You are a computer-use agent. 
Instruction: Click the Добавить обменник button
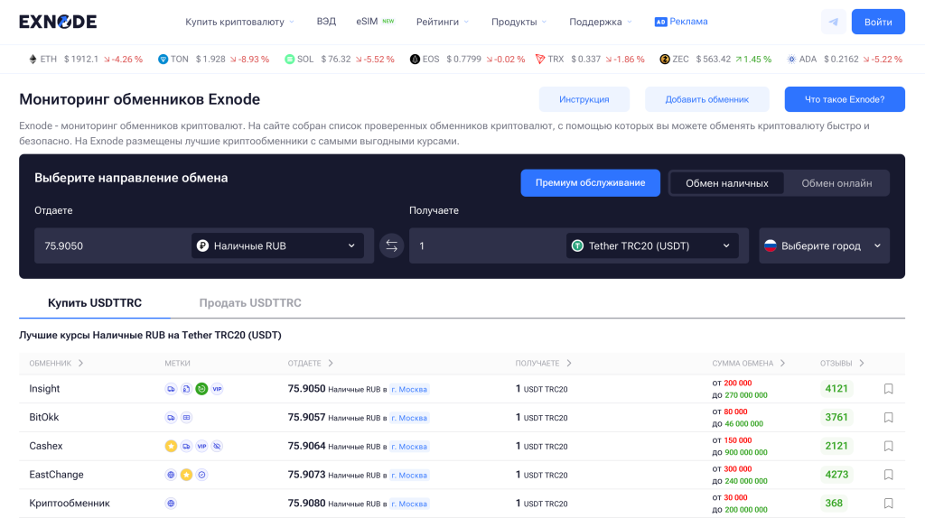[x=706, y=99]
